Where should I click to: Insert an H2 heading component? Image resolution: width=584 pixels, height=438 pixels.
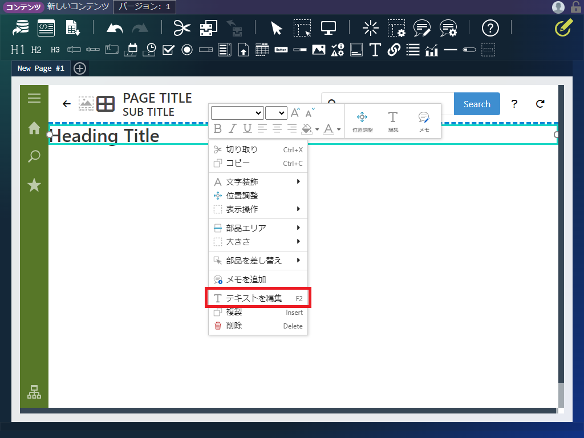pos(36,50)
